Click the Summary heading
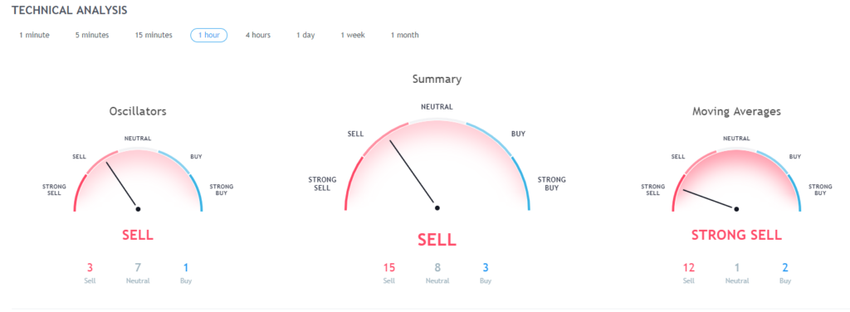 point(437,79)
